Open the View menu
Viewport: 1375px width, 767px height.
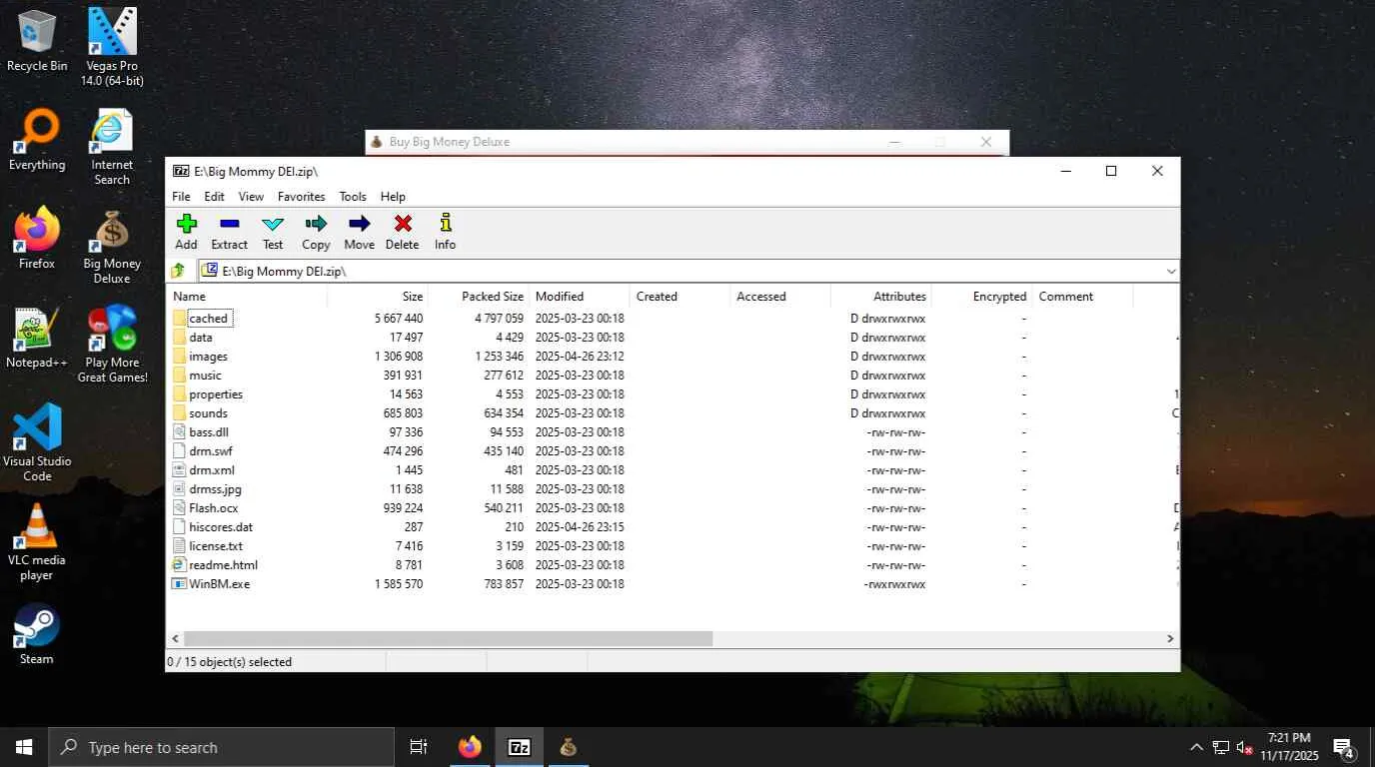click(x=251, y=197)
